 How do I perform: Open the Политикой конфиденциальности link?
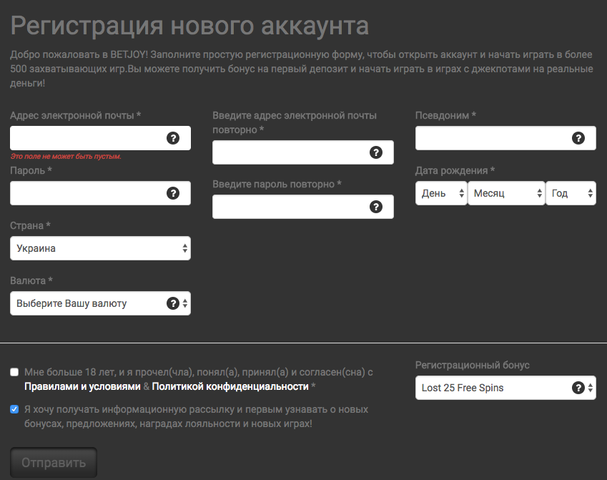[230, 386]
